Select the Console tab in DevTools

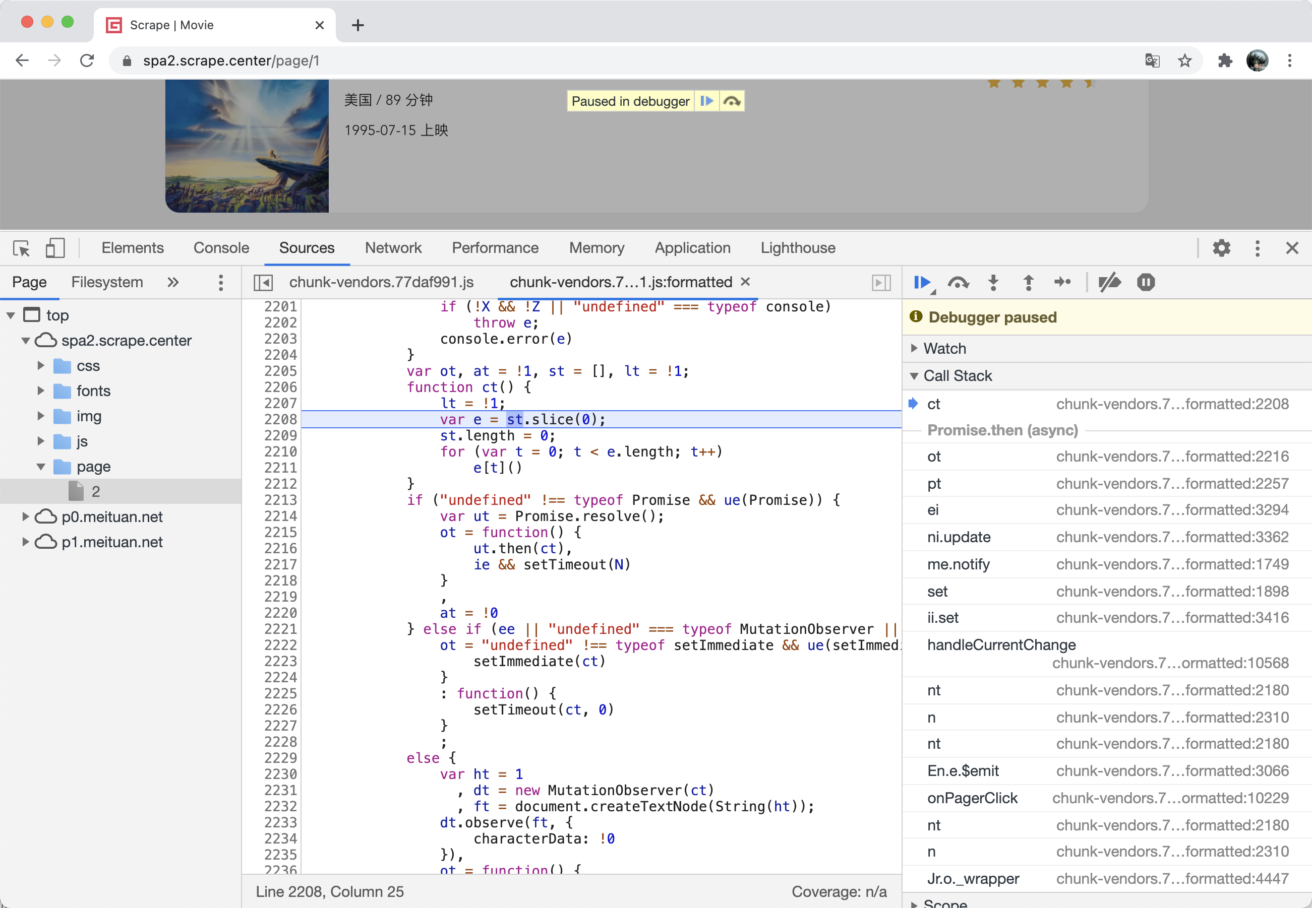pos(220,248)
